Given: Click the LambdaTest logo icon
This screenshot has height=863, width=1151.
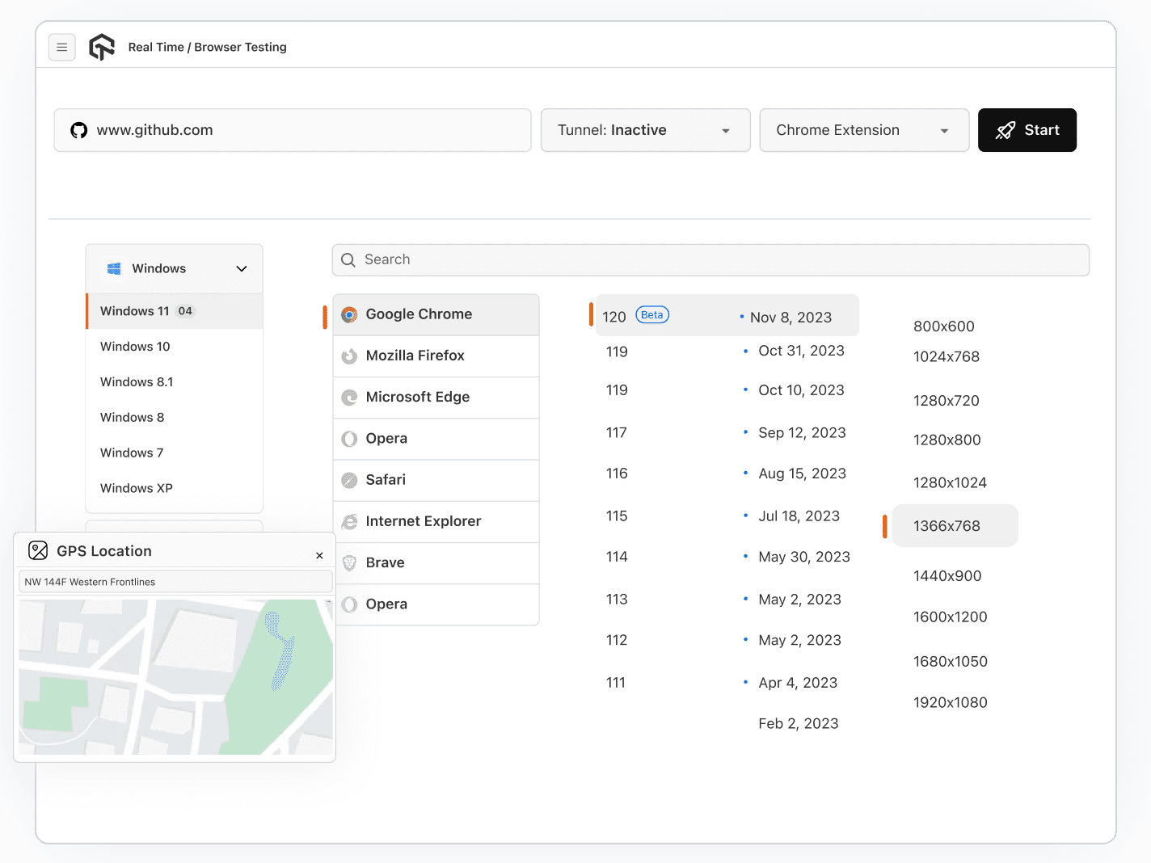Looking at the screenshot, I should (x=102, y=48).
